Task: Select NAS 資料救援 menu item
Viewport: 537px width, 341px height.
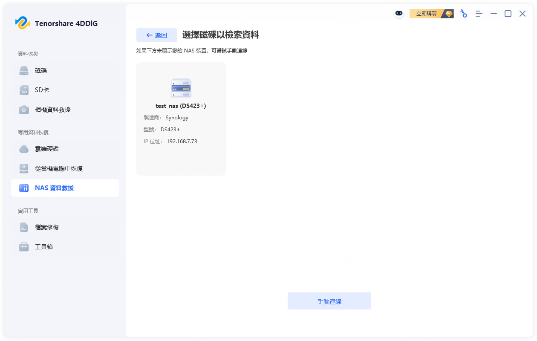Action: pyautogui.click(x=65, y=188)
